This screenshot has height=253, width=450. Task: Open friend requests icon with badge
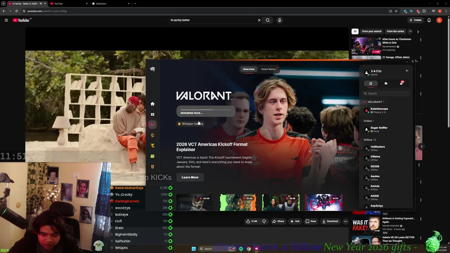401,83
